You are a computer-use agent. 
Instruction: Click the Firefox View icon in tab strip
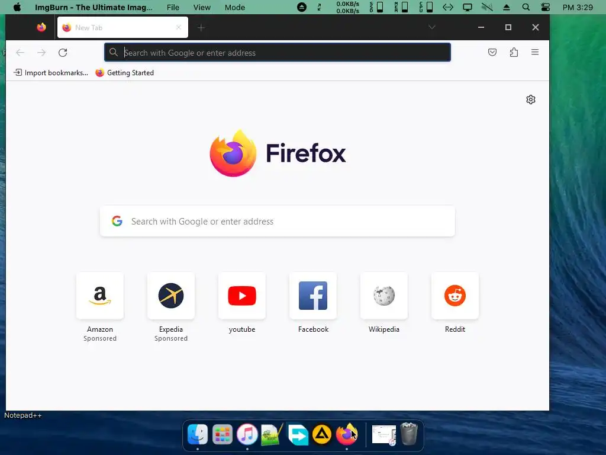click(41, 27)
